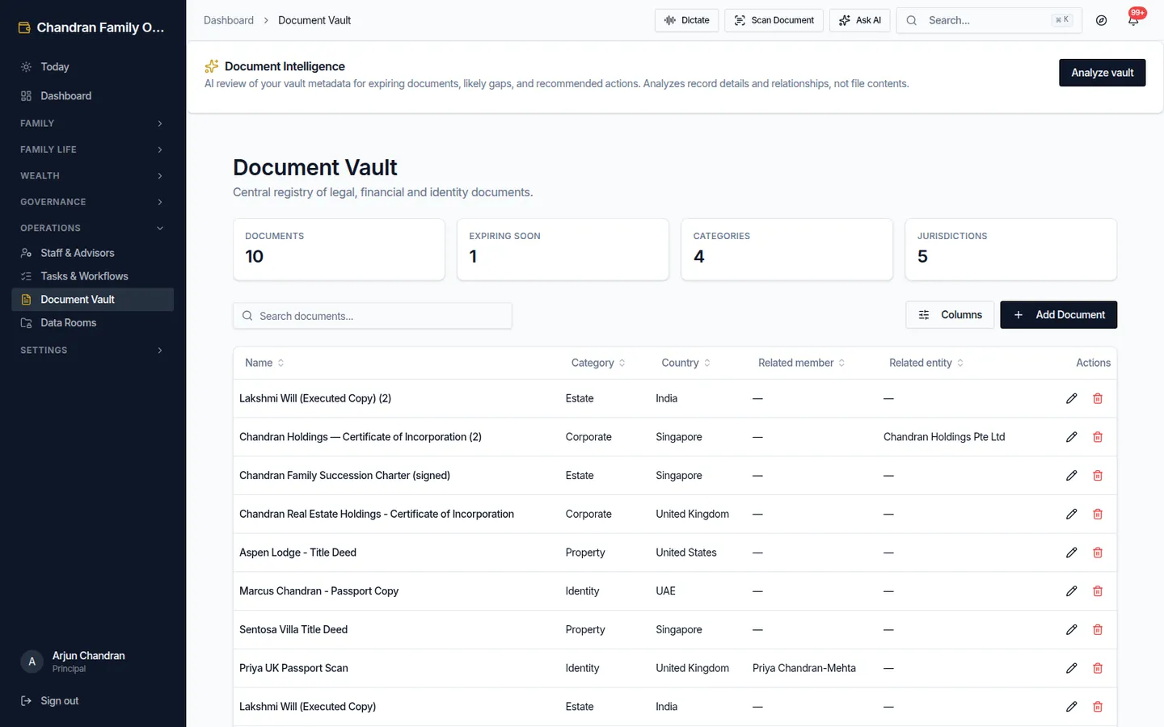Click the Jurisdictions stat card

point(1010,250)
